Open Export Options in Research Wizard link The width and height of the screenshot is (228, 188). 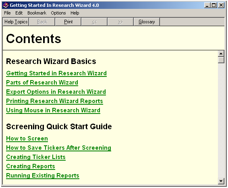tap(56, 92)
